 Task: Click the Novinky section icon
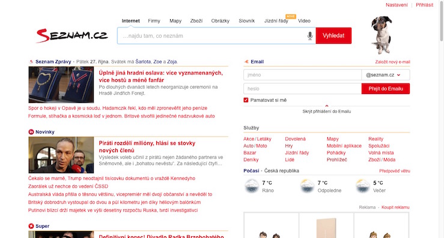click(31, 132)
